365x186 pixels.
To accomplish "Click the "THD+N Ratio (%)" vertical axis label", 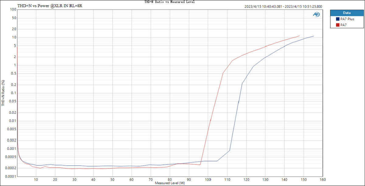I will (x=3, y=93).
